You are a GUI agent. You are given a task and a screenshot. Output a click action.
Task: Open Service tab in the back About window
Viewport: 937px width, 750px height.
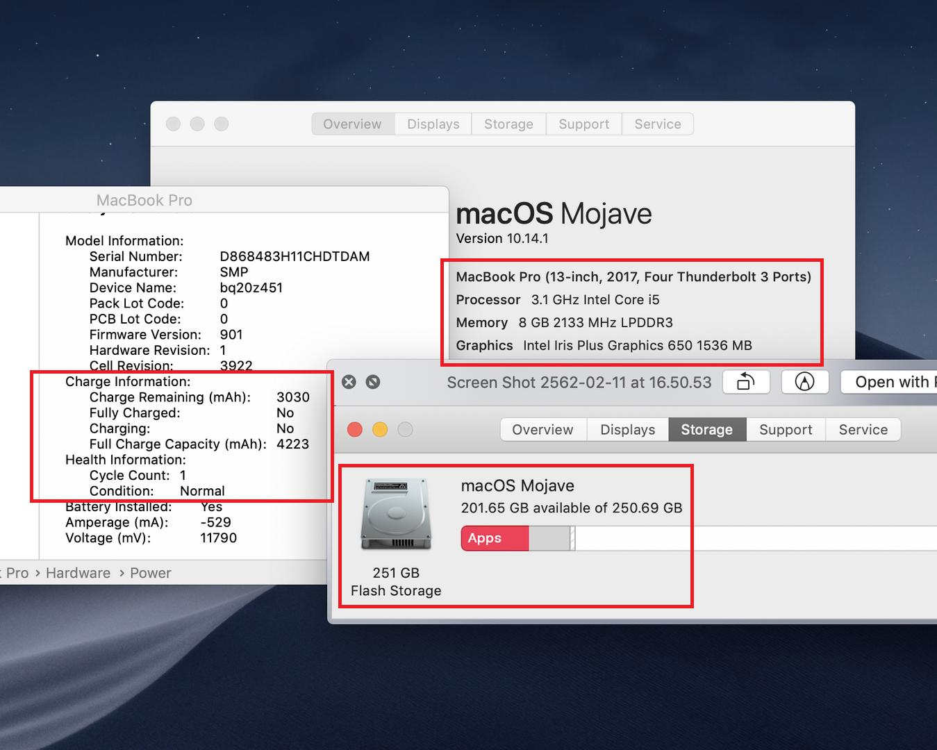(x=658, y=124)
